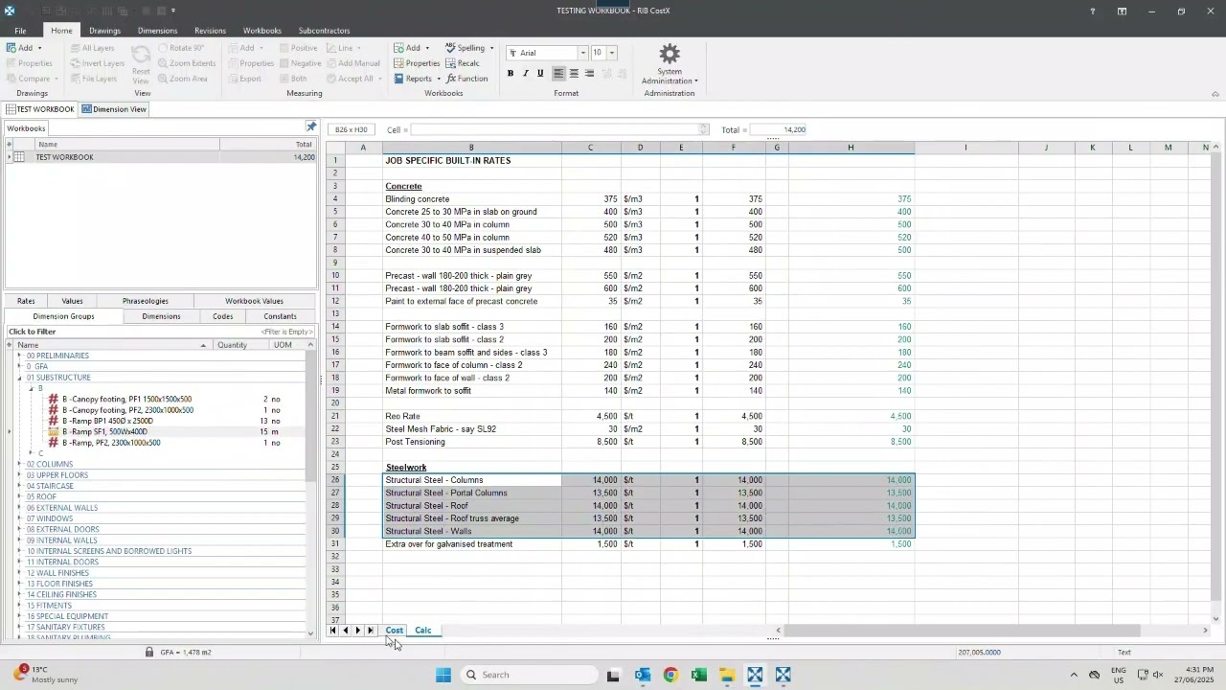Align cell text to the right

point(589,74)
